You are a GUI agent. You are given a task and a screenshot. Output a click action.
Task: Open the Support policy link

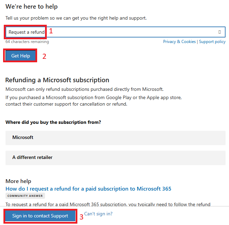pos(212,42)
